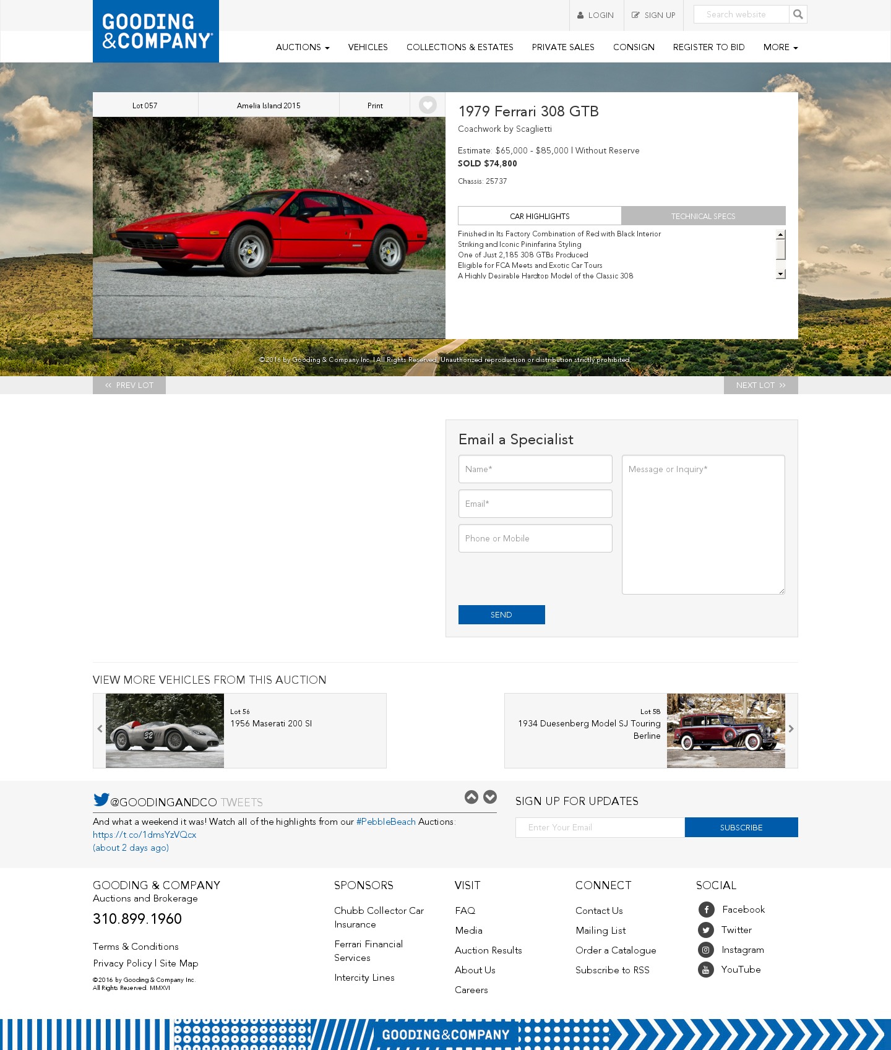
Task: Select the Car Highlights tab
Action: 540,216
